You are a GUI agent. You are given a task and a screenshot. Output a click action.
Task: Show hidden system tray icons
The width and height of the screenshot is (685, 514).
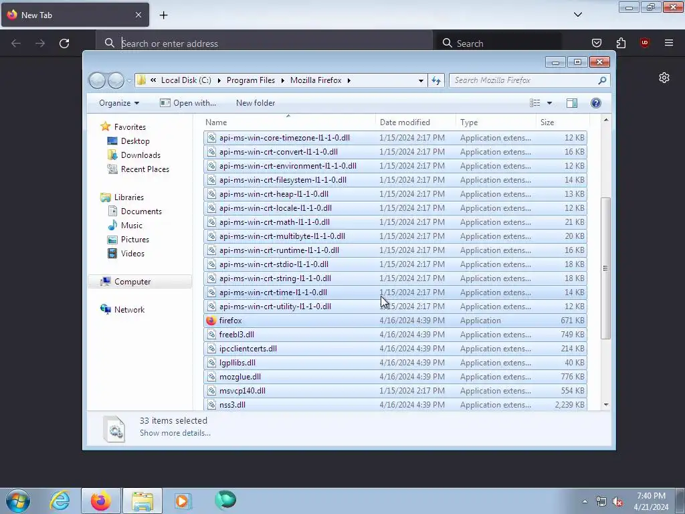tap(585, 502)
